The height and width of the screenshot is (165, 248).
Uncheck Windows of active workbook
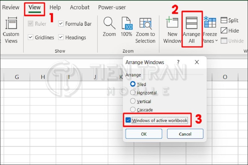tap(128, 120)
